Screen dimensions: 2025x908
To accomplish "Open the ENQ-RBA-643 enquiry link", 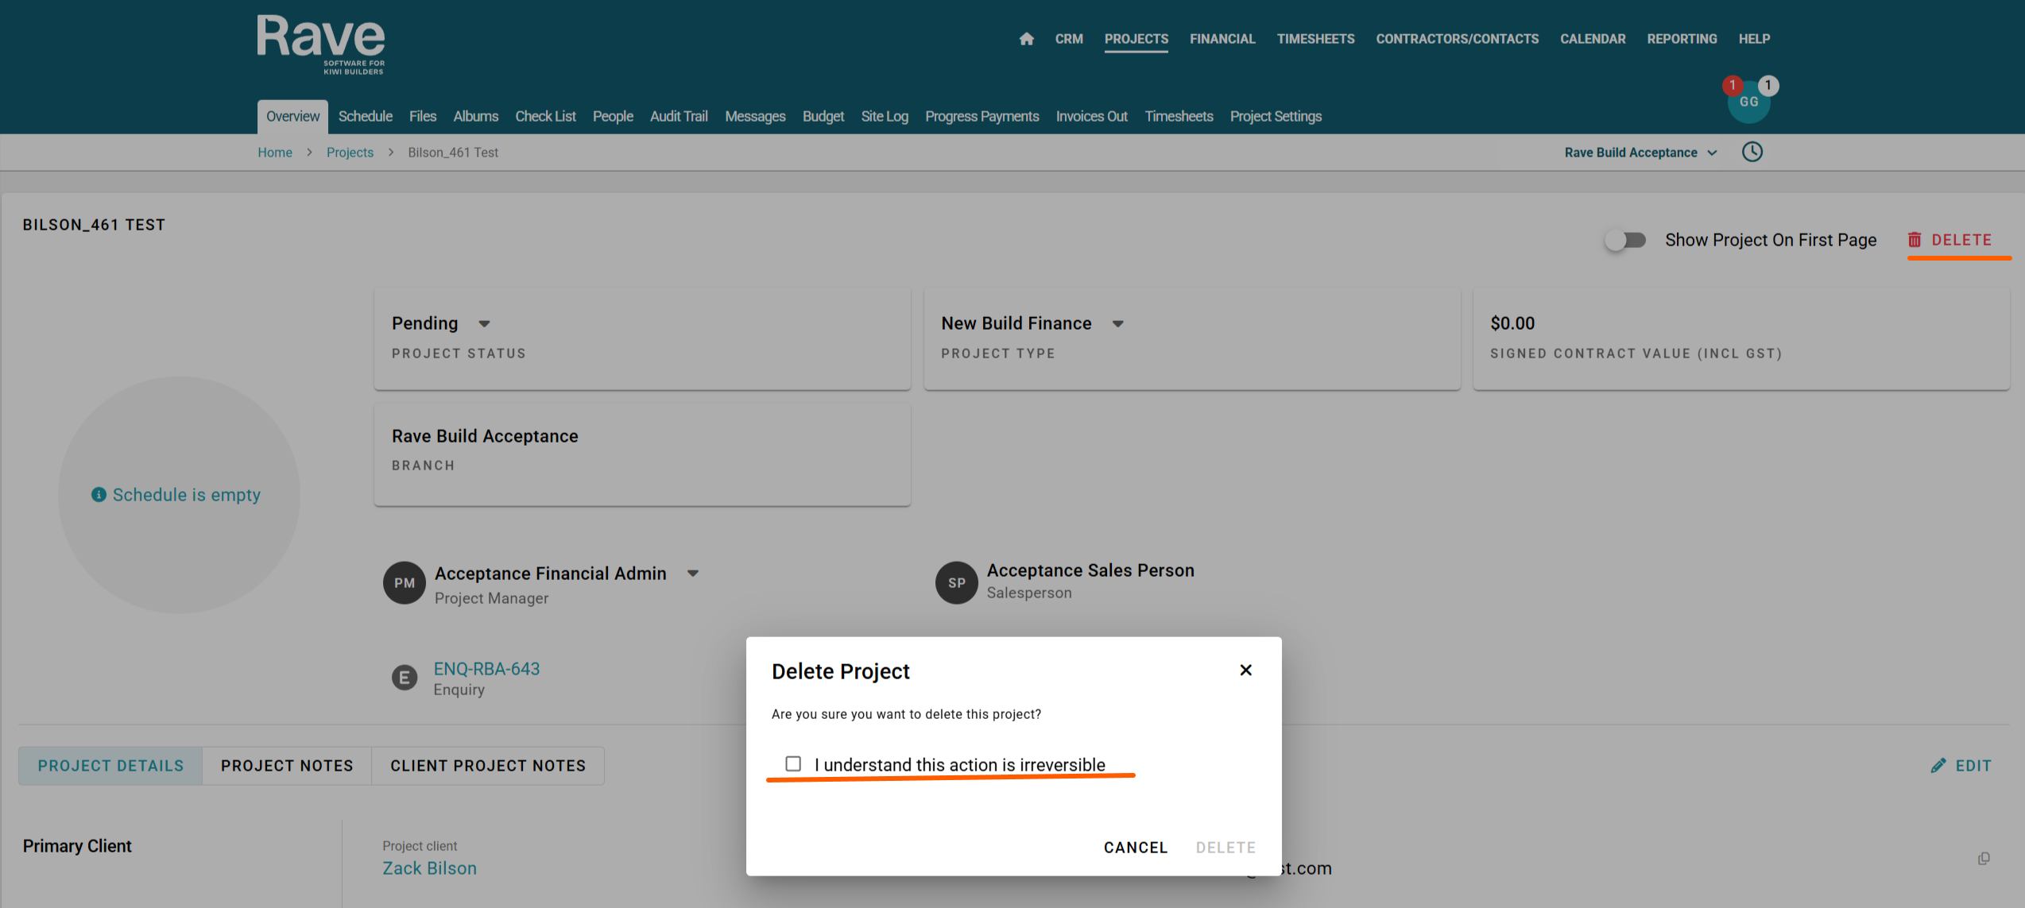I will (x=486, y=669).
